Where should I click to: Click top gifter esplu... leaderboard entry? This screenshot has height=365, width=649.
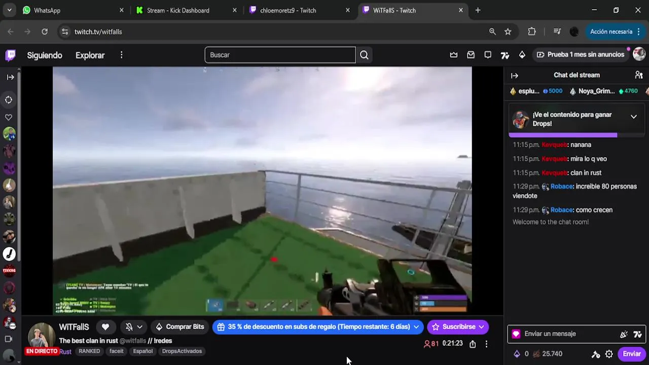click(x=536, y=91)
